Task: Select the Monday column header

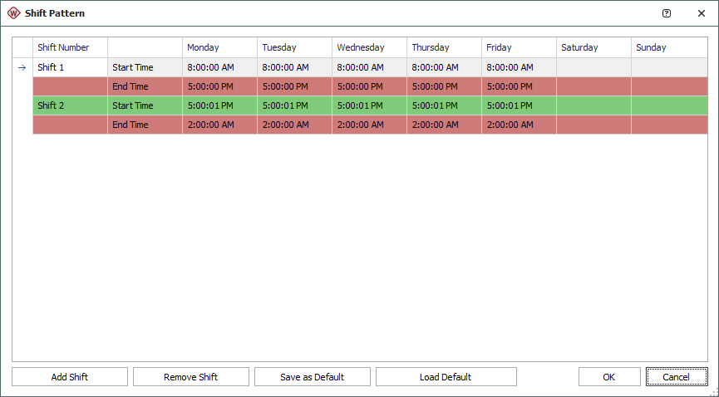Action: point(219,47)
